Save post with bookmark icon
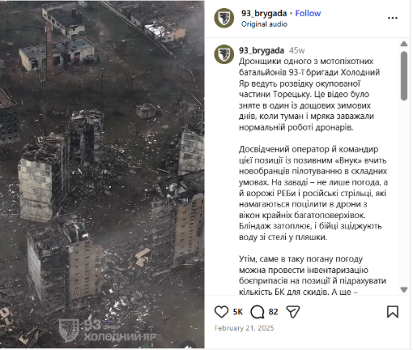 [393, 312]
